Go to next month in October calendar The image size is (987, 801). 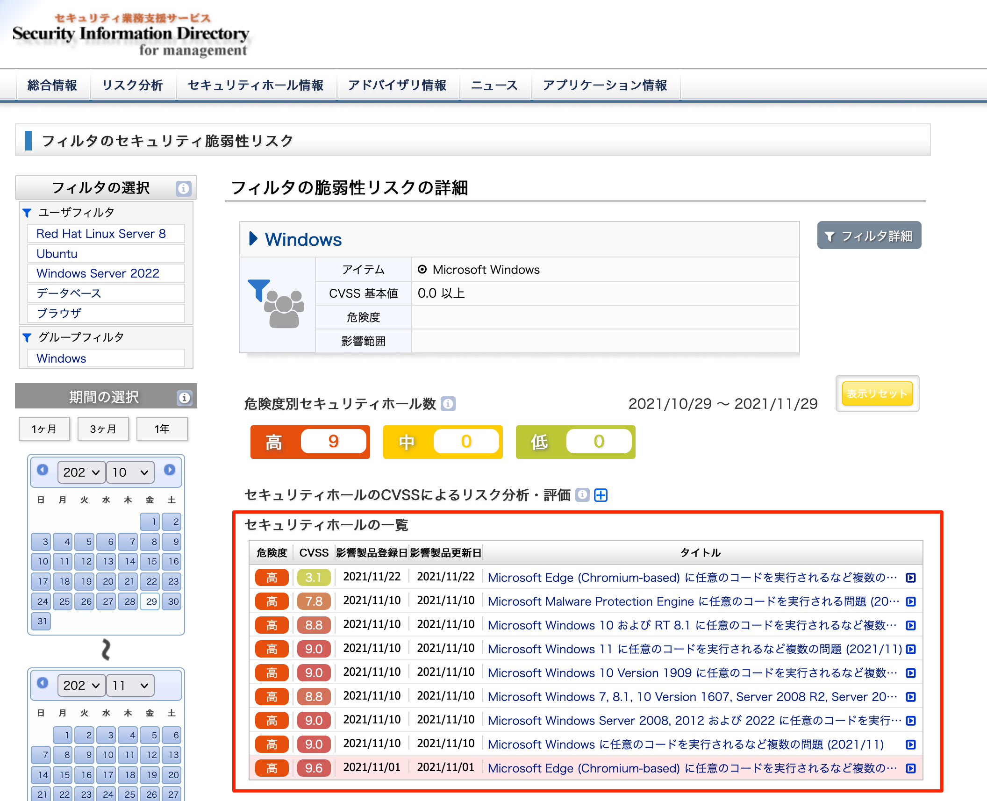coord(169,470)
